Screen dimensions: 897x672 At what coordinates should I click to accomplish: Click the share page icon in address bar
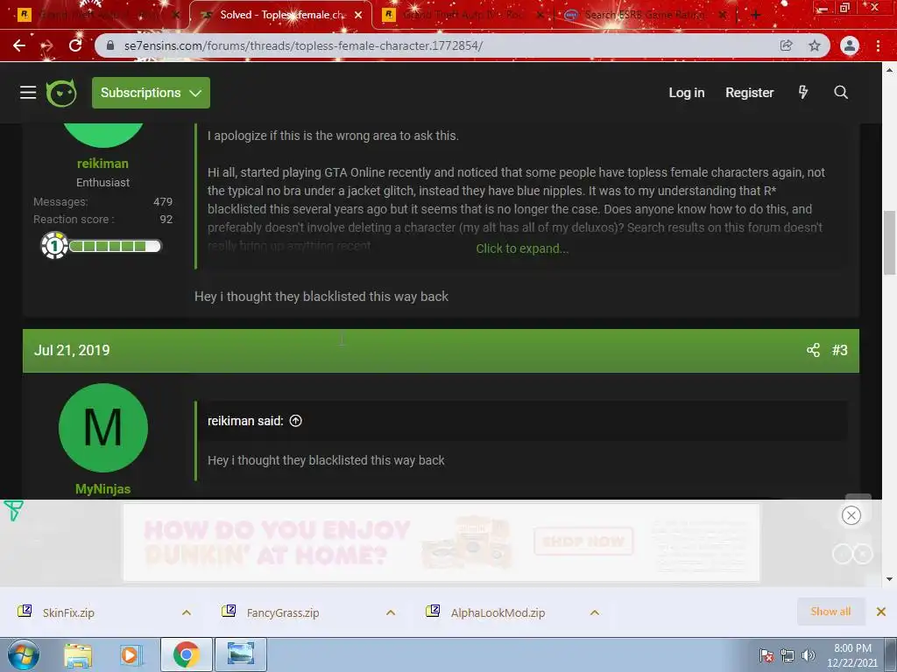786,45
